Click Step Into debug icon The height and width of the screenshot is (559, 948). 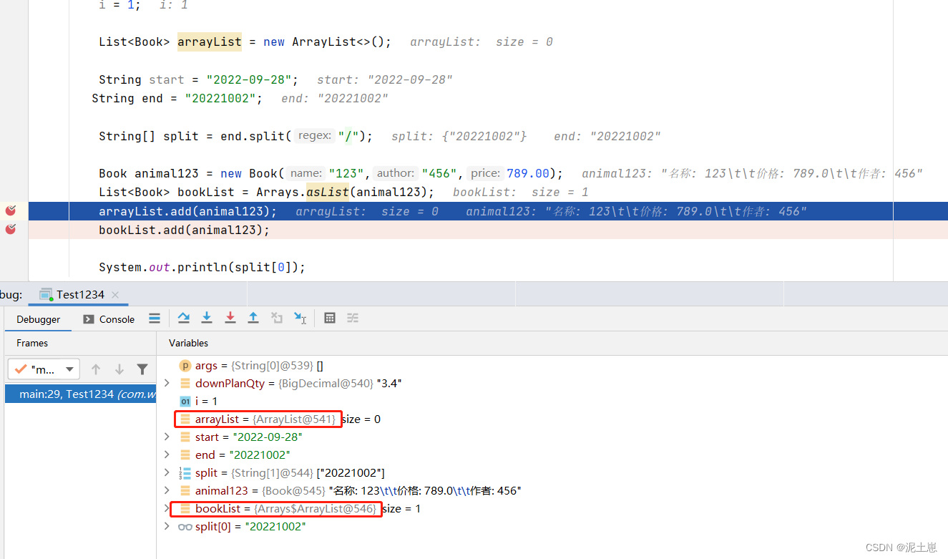[207, 318]
